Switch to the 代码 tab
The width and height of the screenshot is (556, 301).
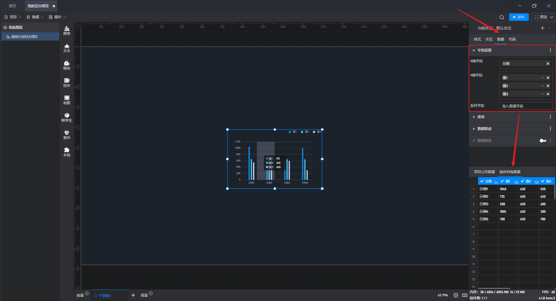click(x=512, y=39)
